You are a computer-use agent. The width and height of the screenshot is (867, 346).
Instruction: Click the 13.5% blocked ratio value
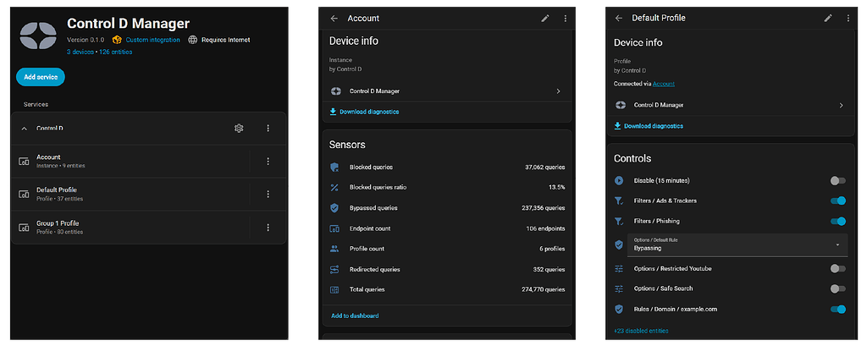point(557,187)
